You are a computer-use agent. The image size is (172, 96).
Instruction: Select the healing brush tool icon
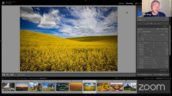[151, 23]
